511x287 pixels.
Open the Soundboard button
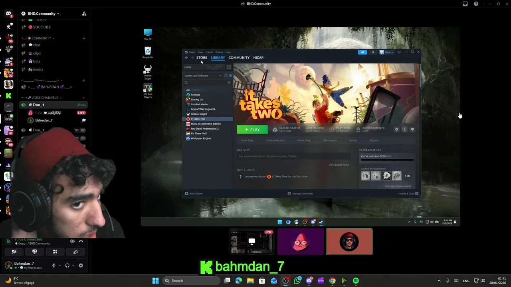click(x=75, y=252)
